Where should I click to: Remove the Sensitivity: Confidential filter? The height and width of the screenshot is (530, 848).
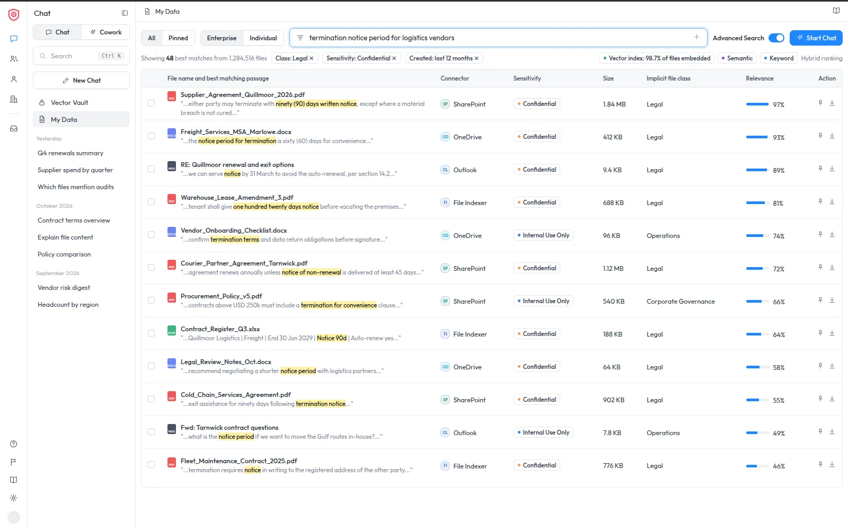point(394,58)
